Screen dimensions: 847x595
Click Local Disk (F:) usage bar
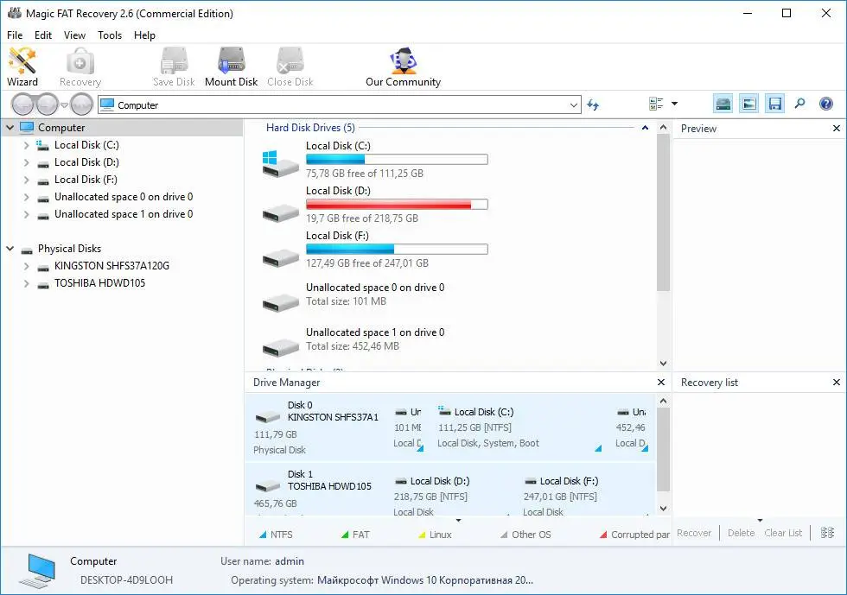tap(397, 249)
